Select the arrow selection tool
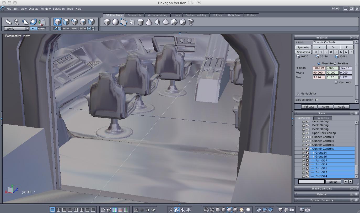The image size is (360, 213). point(8,22)
